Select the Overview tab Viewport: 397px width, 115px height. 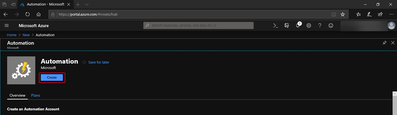(18, 95)
